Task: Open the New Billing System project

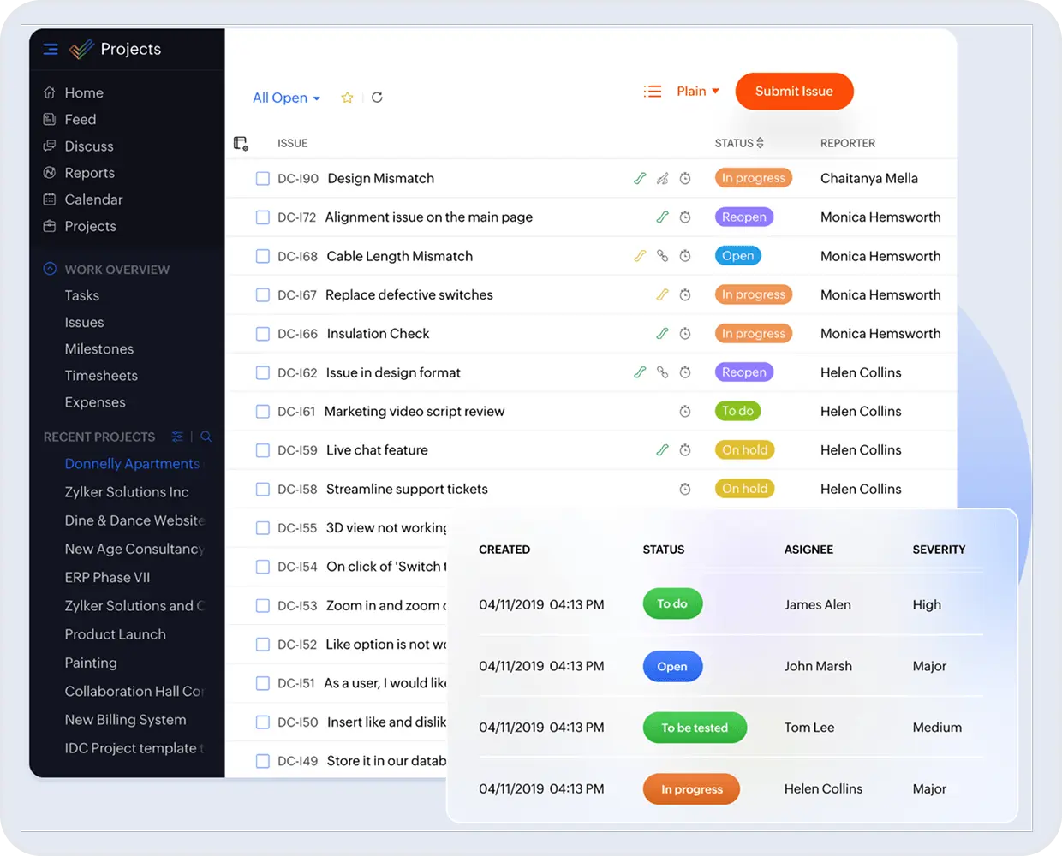Action: (x=125, y=720)
